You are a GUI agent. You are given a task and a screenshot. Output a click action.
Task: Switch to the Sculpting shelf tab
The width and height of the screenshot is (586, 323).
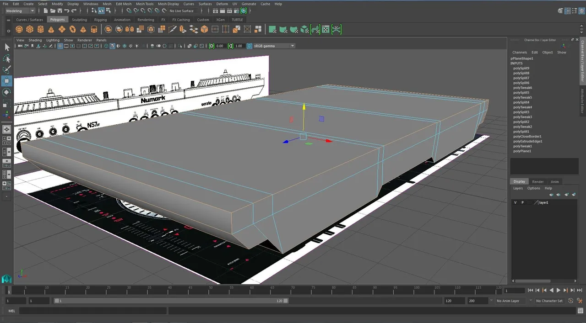(x=79, y=20)
